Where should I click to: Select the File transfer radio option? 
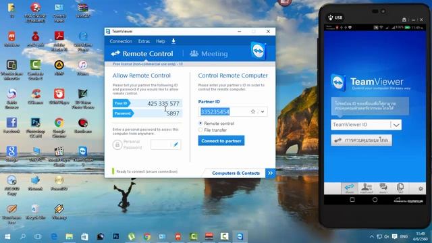click(x=200, y=130)
